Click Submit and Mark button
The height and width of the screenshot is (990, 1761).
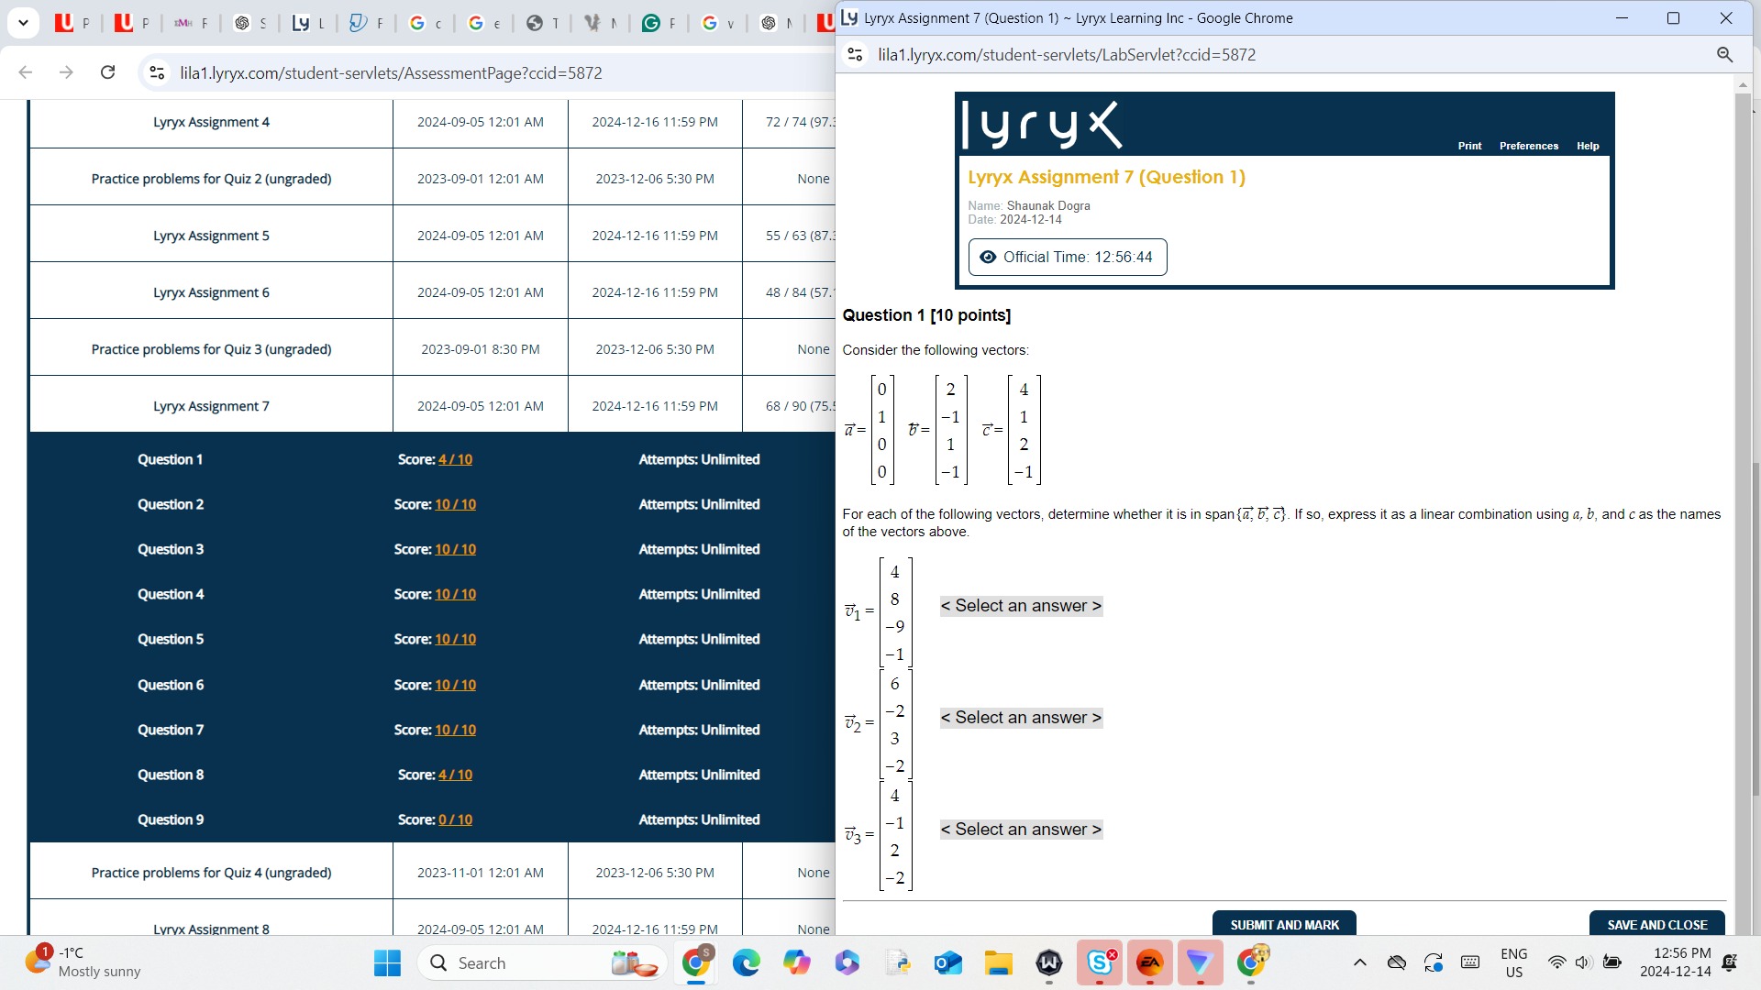pos(1284,924)
